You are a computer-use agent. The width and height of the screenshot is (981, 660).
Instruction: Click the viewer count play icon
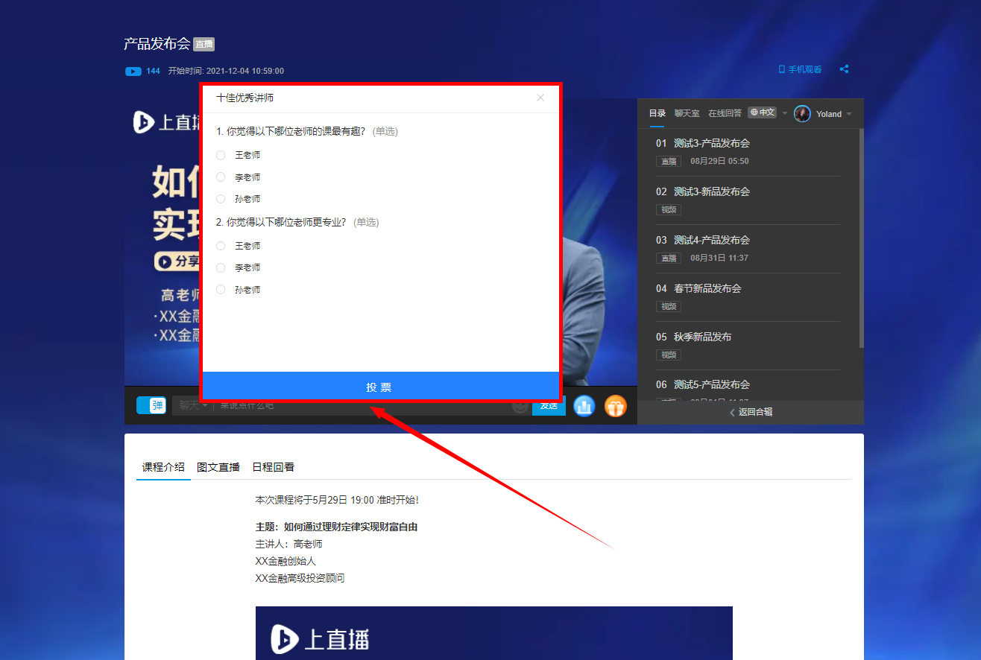(133, 72)
